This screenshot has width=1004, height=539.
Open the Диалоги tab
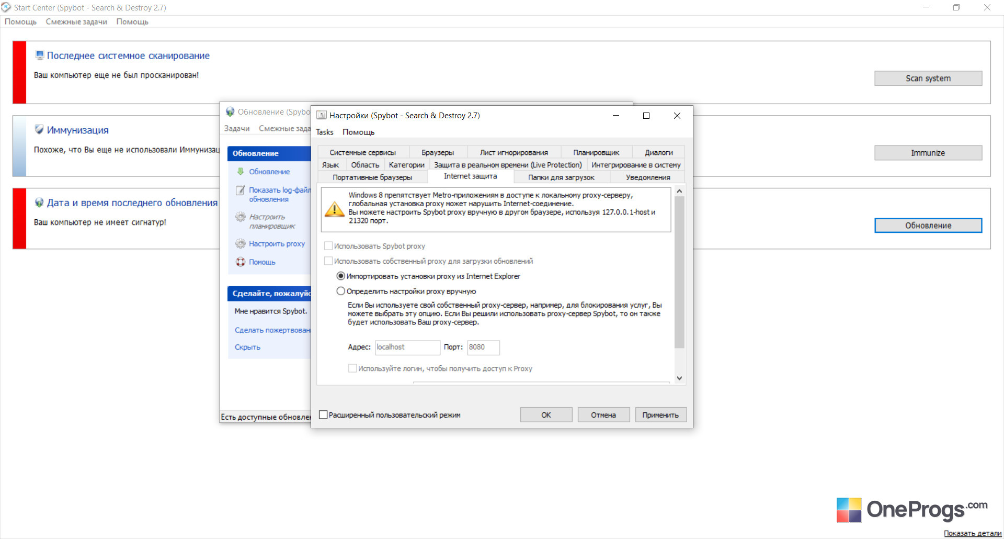[x=659, y=152]
